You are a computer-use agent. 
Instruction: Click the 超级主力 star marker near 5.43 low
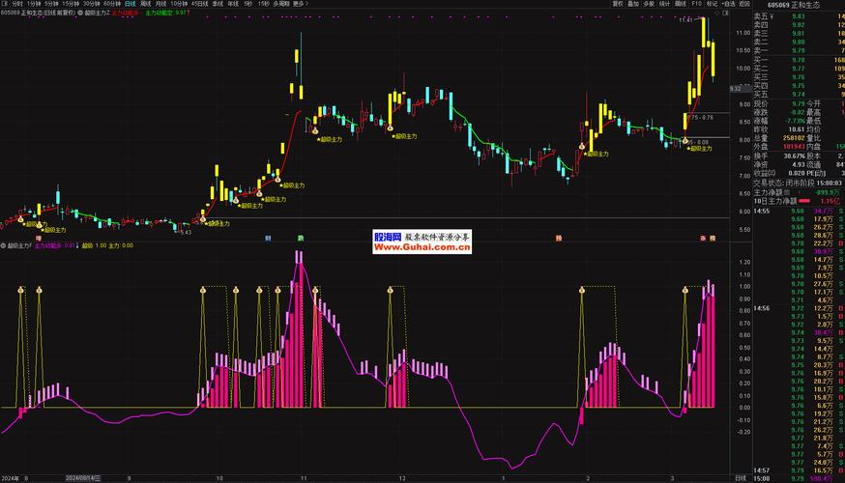tap(215, 225)
